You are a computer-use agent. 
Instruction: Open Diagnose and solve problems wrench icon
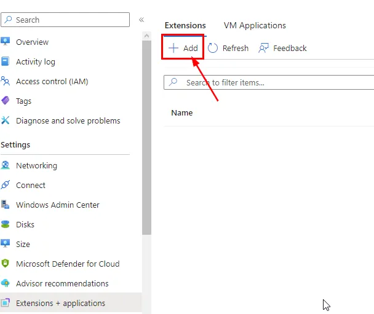pos(6,120)
